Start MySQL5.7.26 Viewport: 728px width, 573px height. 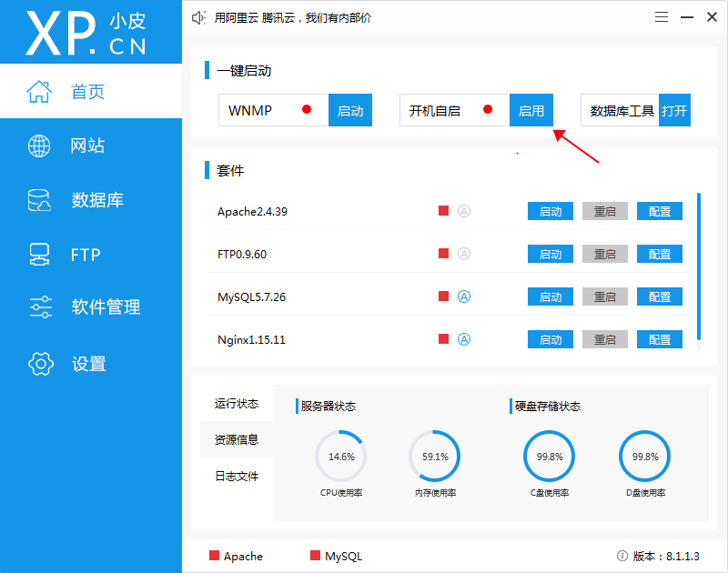[551, 297]
